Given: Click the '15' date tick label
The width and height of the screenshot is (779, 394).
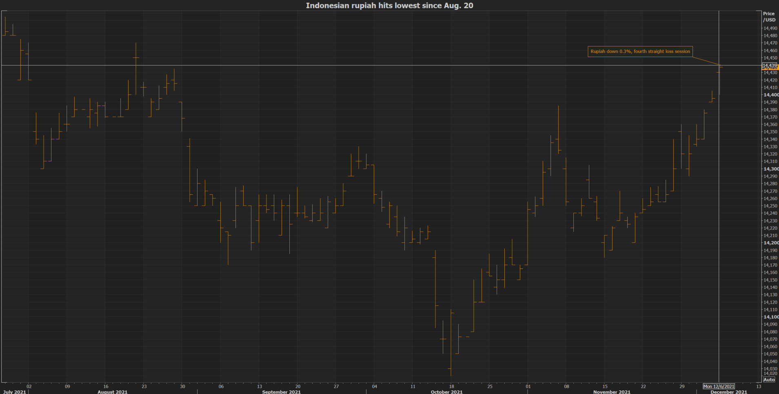Looking at the screenshot, I should (605, 386).
